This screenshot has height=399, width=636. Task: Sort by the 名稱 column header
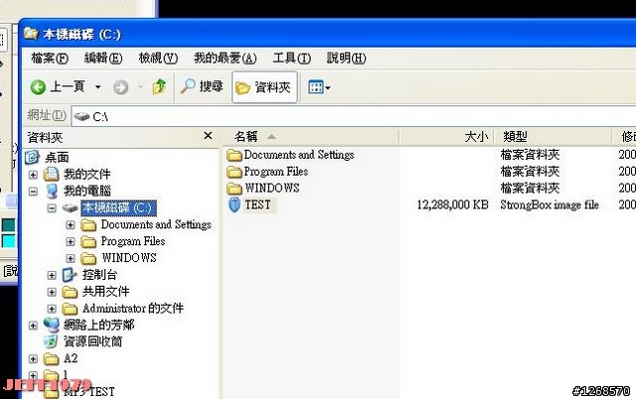coord(310,137)
